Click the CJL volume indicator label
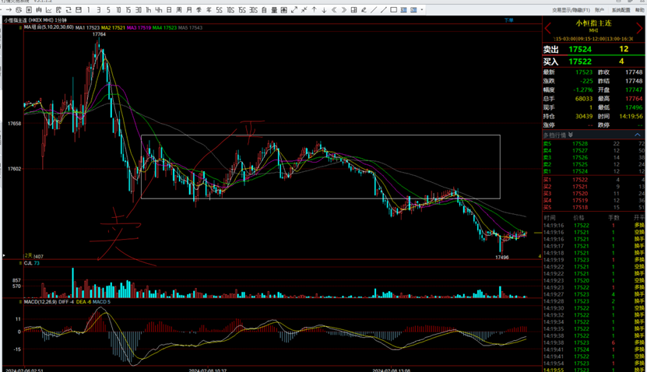 click(x=28, y=263)
